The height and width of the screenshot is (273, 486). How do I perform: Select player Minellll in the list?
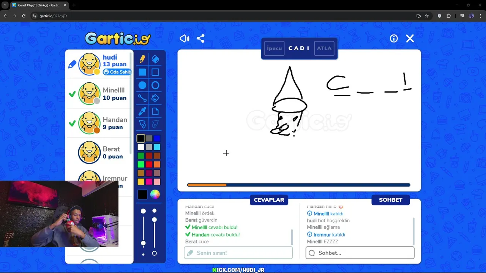[99, 94]
